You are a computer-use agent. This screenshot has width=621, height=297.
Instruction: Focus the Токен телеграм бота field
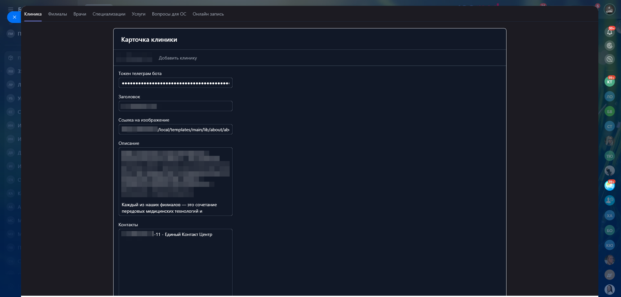pos(175,83)
